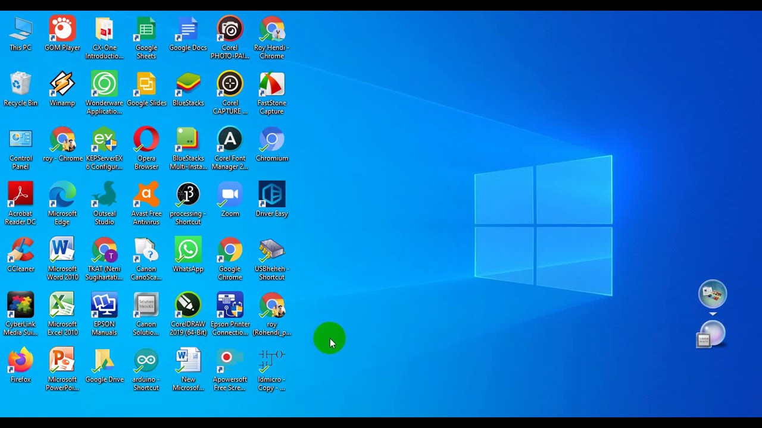The height and width of the screenshot is (428, 762).
Task: Open the processing - Shortcut icon
Action: click(x=188, y=204)
